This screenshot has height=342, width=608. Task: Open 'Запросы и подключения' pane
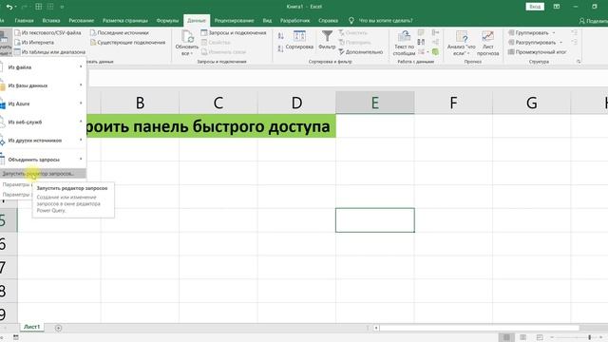coord(234,33)
